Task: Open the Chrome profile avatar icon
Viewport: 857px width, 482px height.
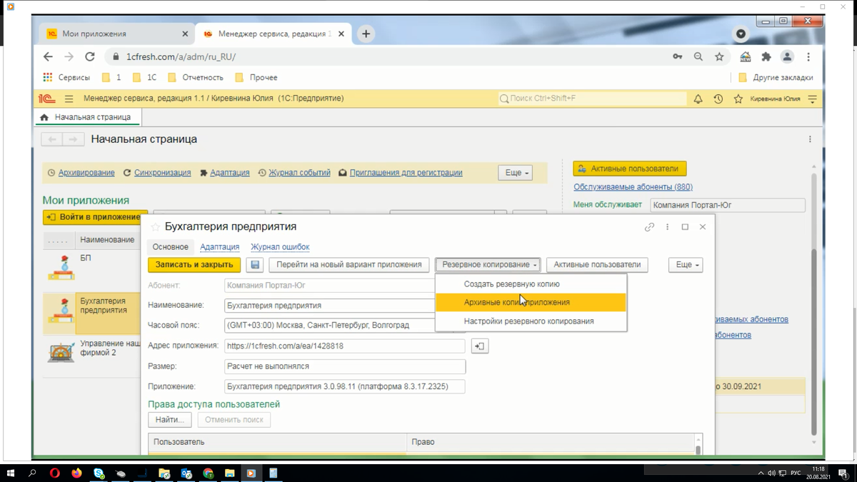Action: (787, 56)
